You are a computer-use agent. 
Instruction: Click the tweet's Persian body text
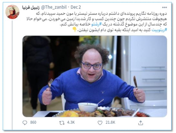pyautogui.click(x=97, y=22)
